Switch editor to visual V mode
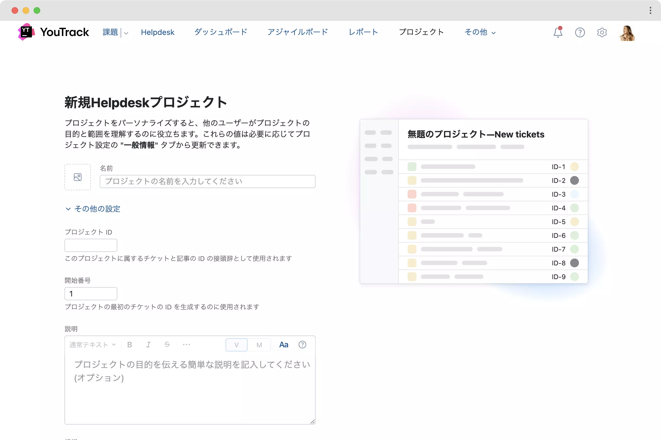Viewport: 661px width, 440px height. tap(236, 345)
